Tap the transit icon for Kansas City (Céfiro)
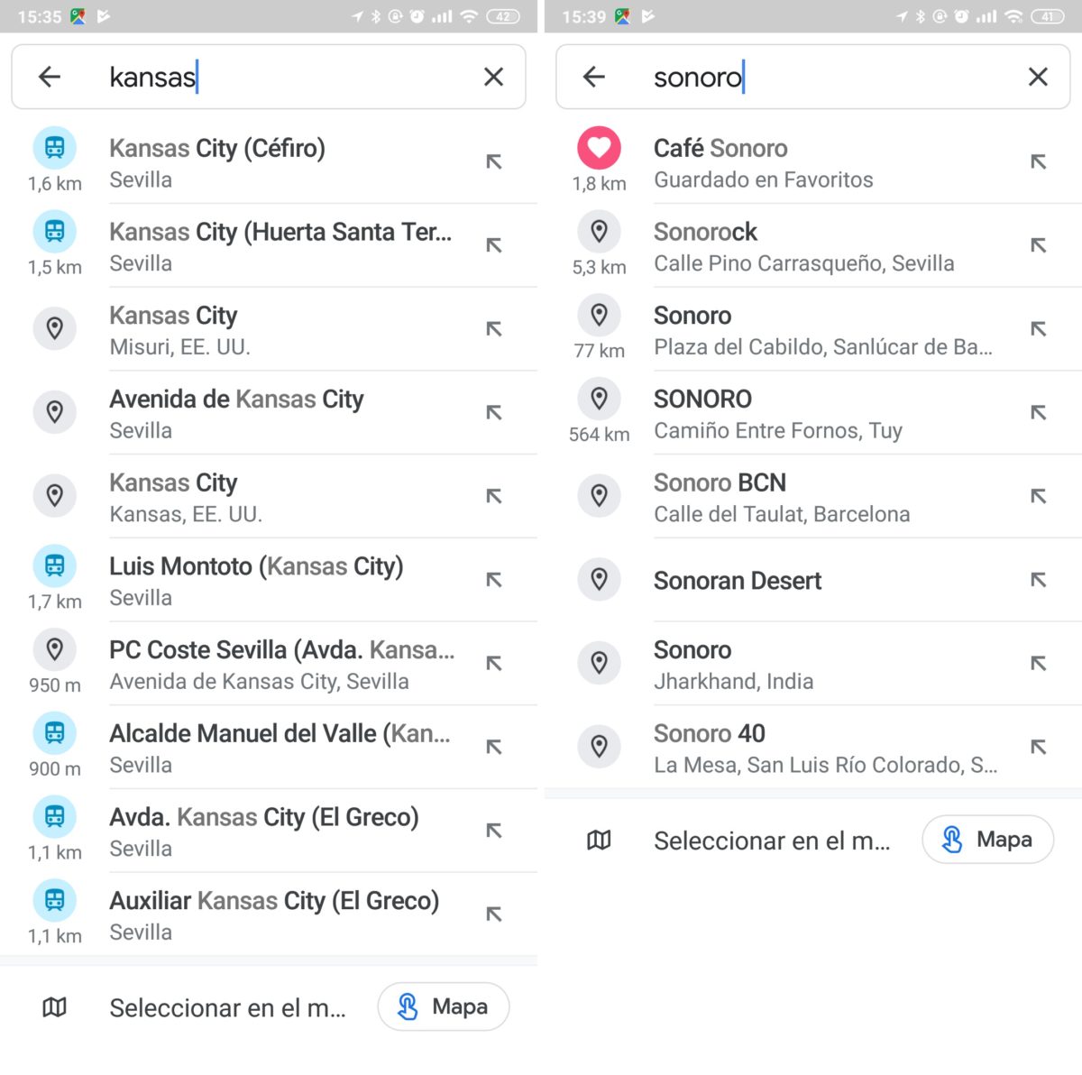The image size is (1082, 1075). [55, 148]
